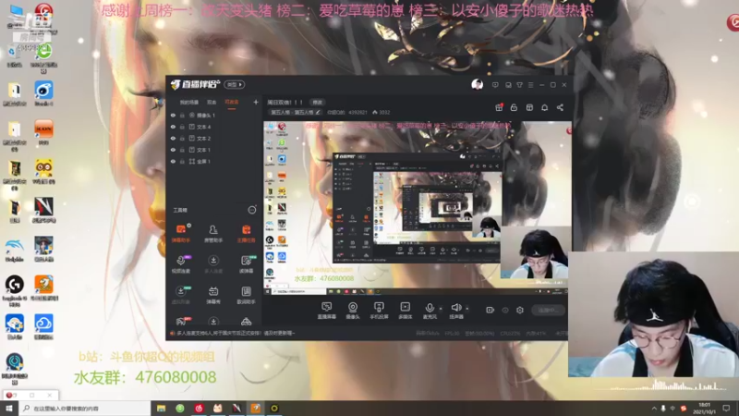Show hidden system tray icons
This screenshot has height=416, width=739.
654,408
